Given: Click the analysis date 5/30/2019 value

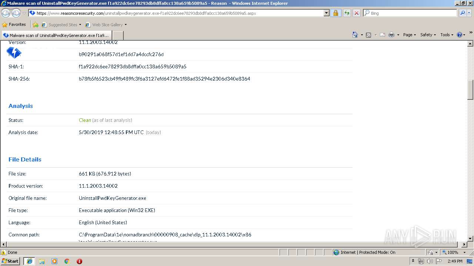Looking at the screenshot, I should [x=111, y=132].
